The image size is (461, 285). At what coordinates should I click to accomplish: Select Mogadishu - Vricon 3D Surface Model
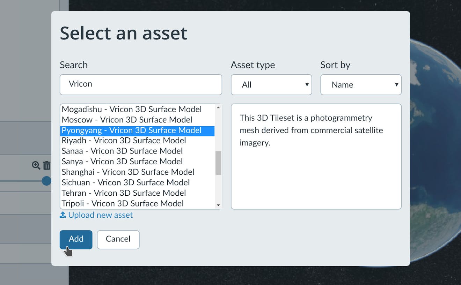pos(132,109)
